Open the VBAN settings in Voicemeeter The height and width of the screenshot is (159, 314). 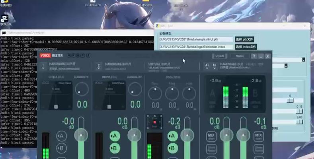pos(219,56)
